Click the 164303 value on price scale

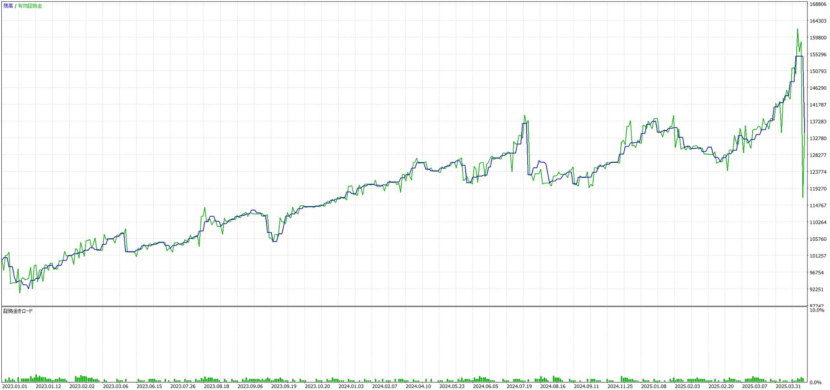(x=818, y=21)
